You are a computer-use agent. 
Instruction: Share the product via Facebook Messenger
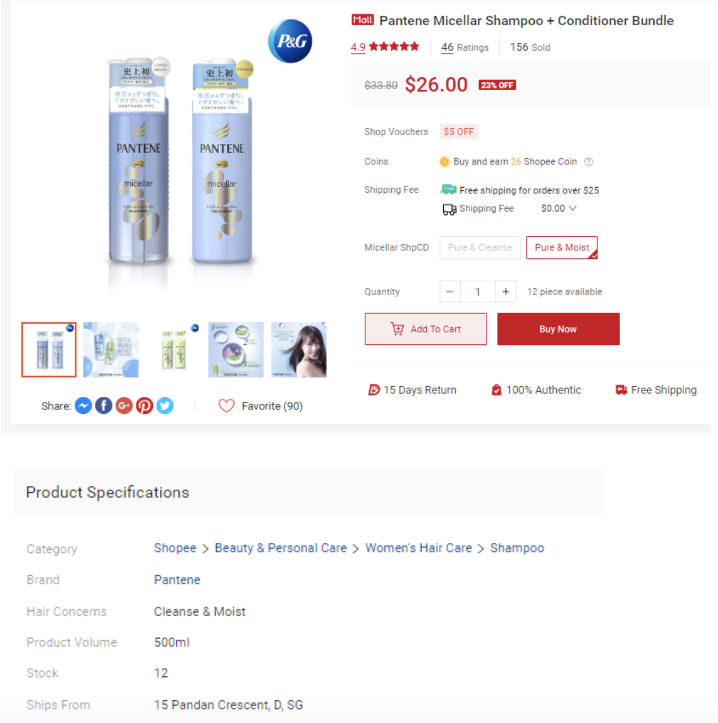click(83, 405)
